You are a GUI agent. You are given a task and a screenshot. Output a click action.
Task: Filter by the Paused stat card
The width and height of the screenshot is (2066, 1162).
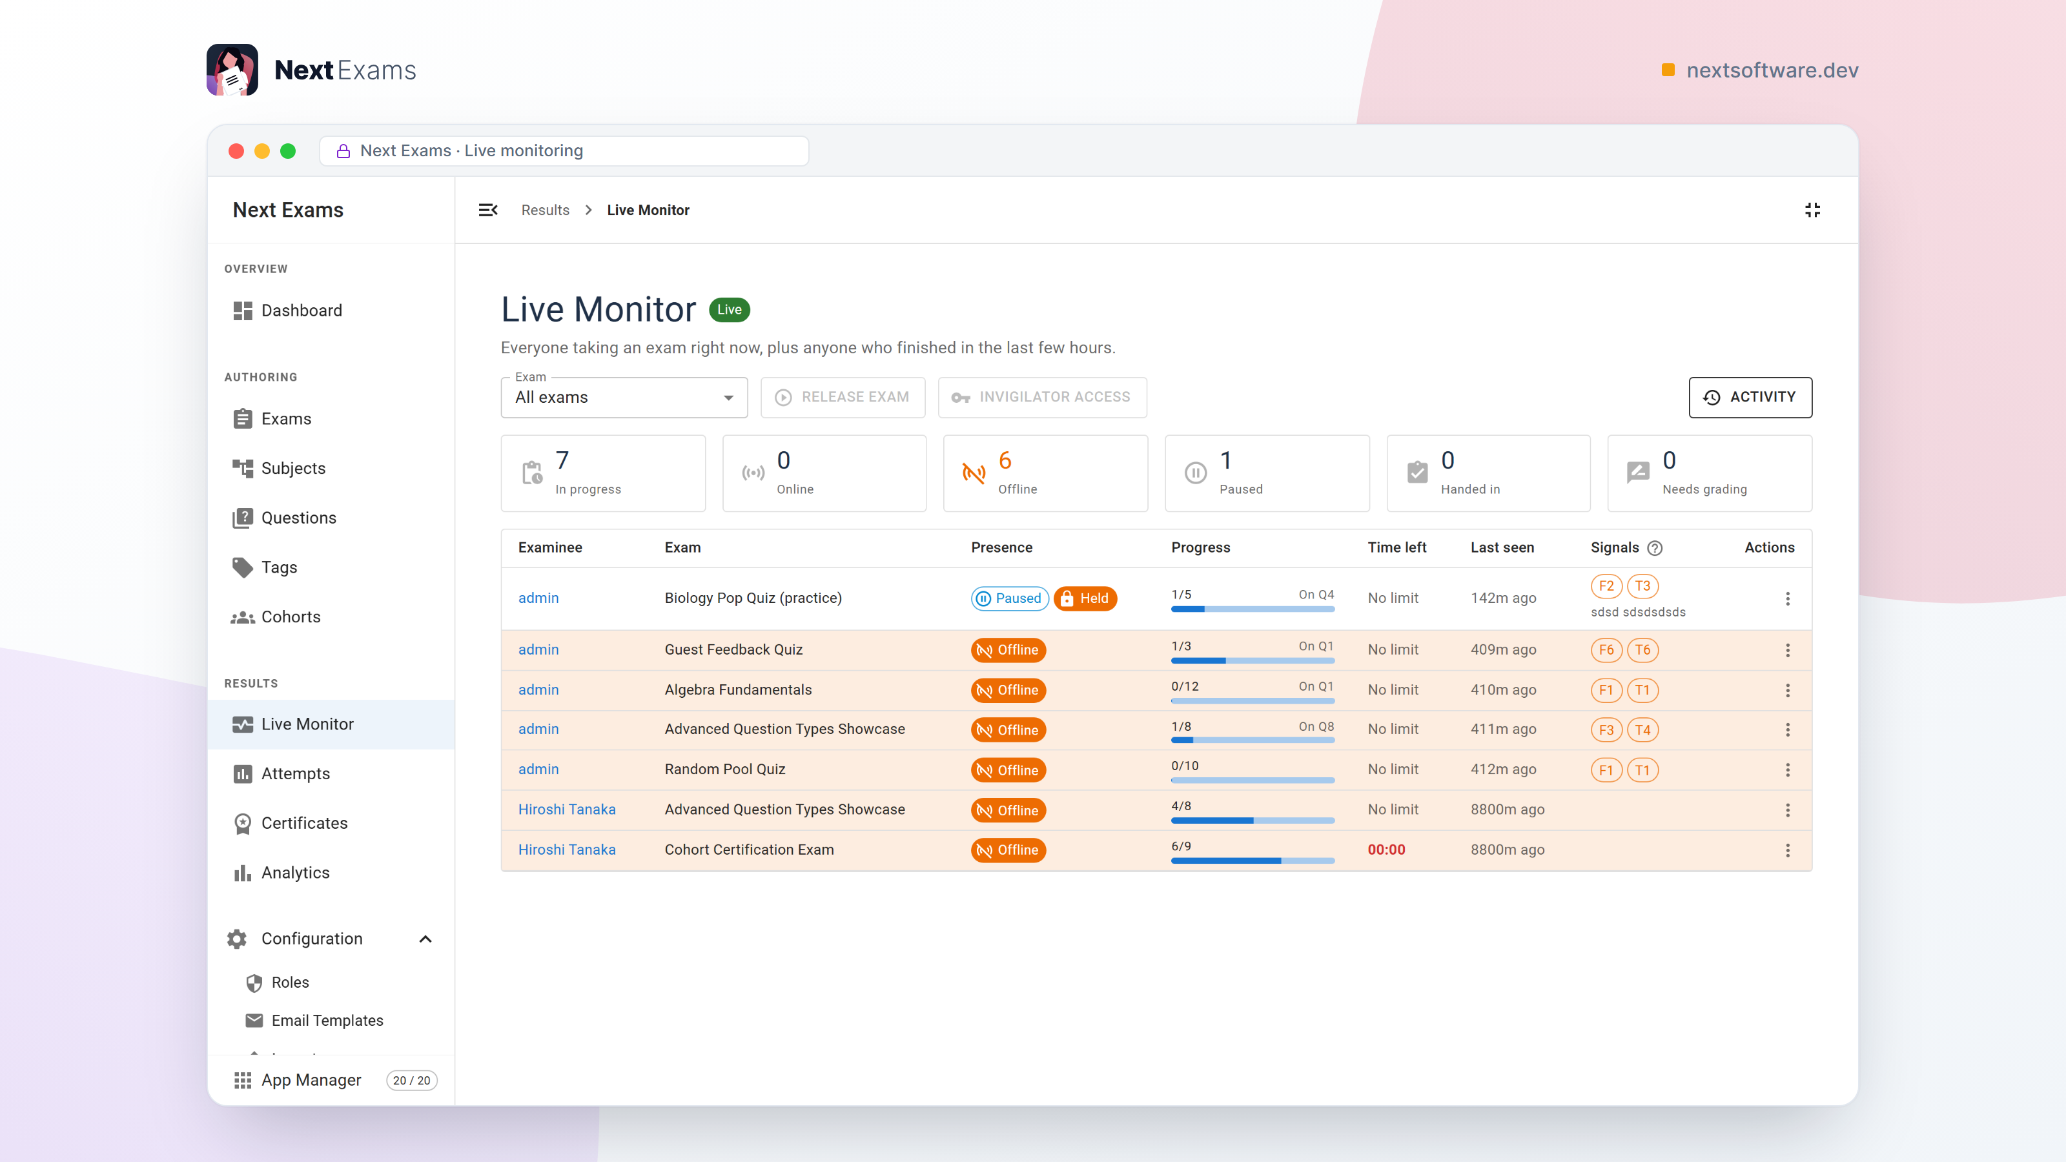[x=1266, y=473]
